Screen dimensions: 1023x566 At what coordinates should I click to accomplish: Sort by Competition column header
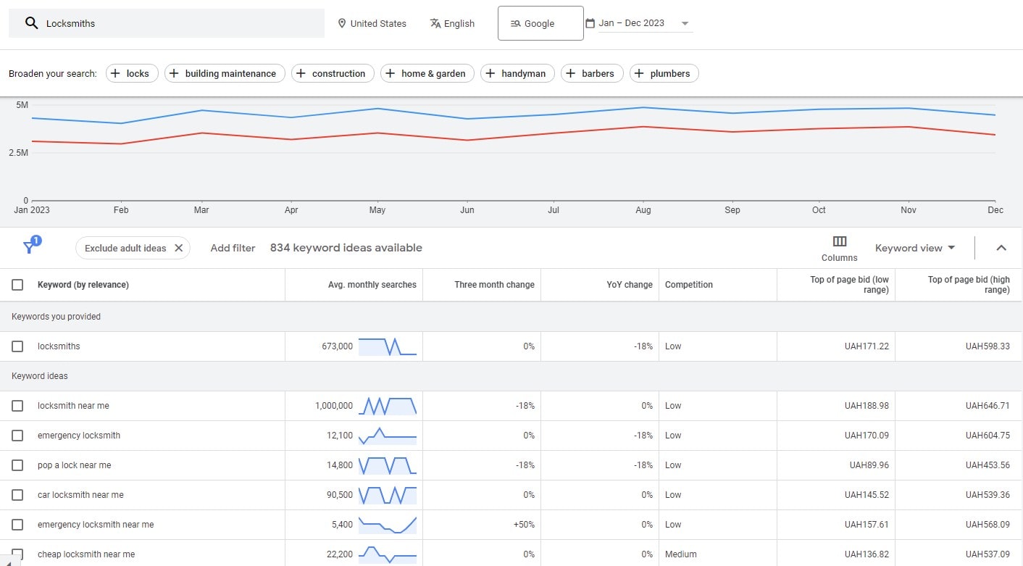coord(689,285)
